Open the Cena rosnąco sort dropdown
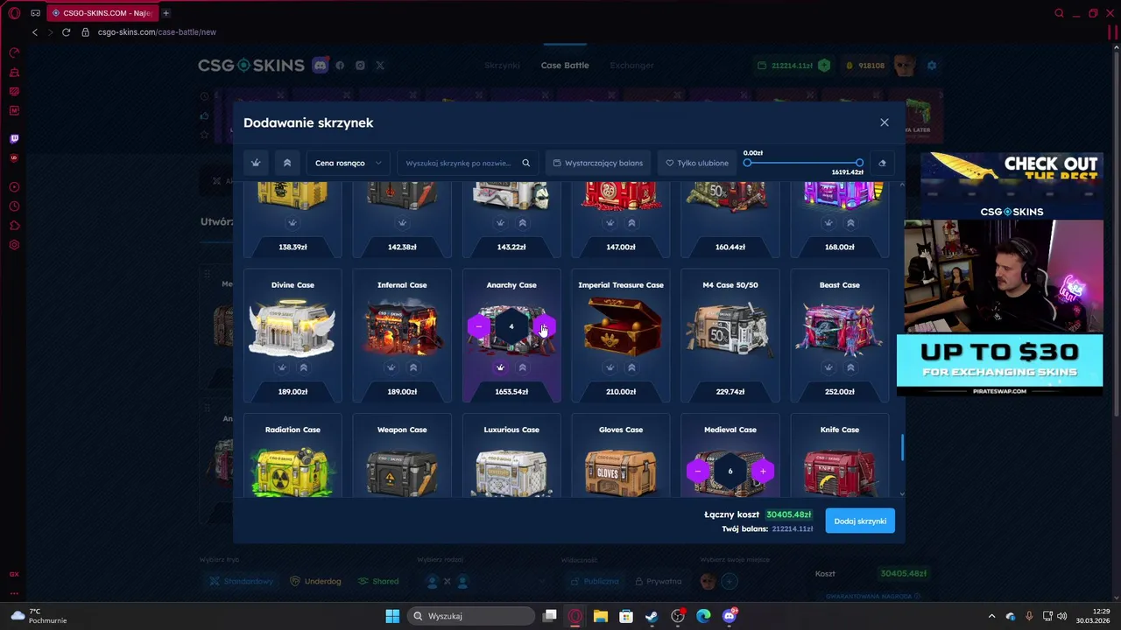Viewport: 1121px width, 630px height. tap(348, 163)
